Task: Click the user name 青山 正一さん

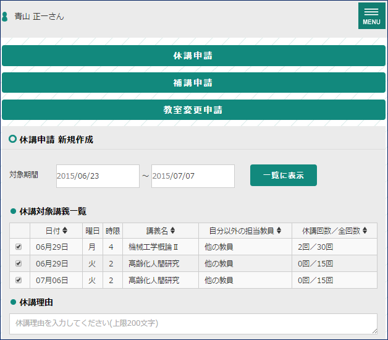Action: pos(39,17)
